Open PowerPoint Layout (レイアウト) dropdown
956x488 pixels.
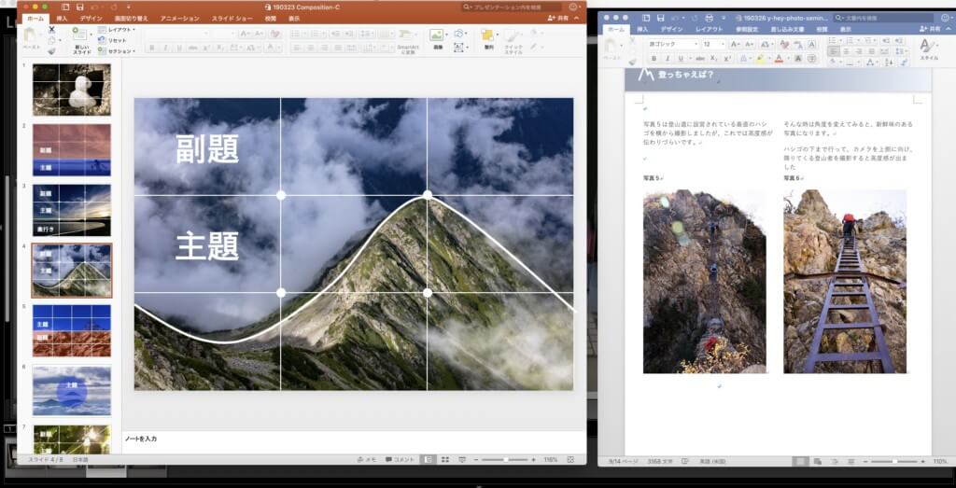117,29
